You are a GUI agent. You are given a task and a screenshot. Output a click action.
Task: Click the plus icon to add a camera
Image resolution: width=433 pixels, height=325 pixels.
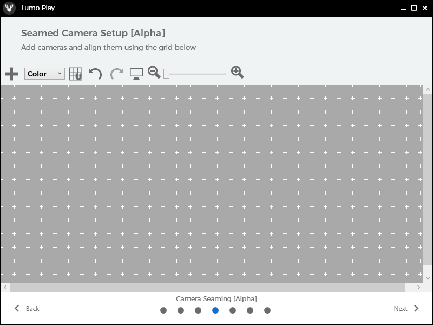(x=11, y=74)
